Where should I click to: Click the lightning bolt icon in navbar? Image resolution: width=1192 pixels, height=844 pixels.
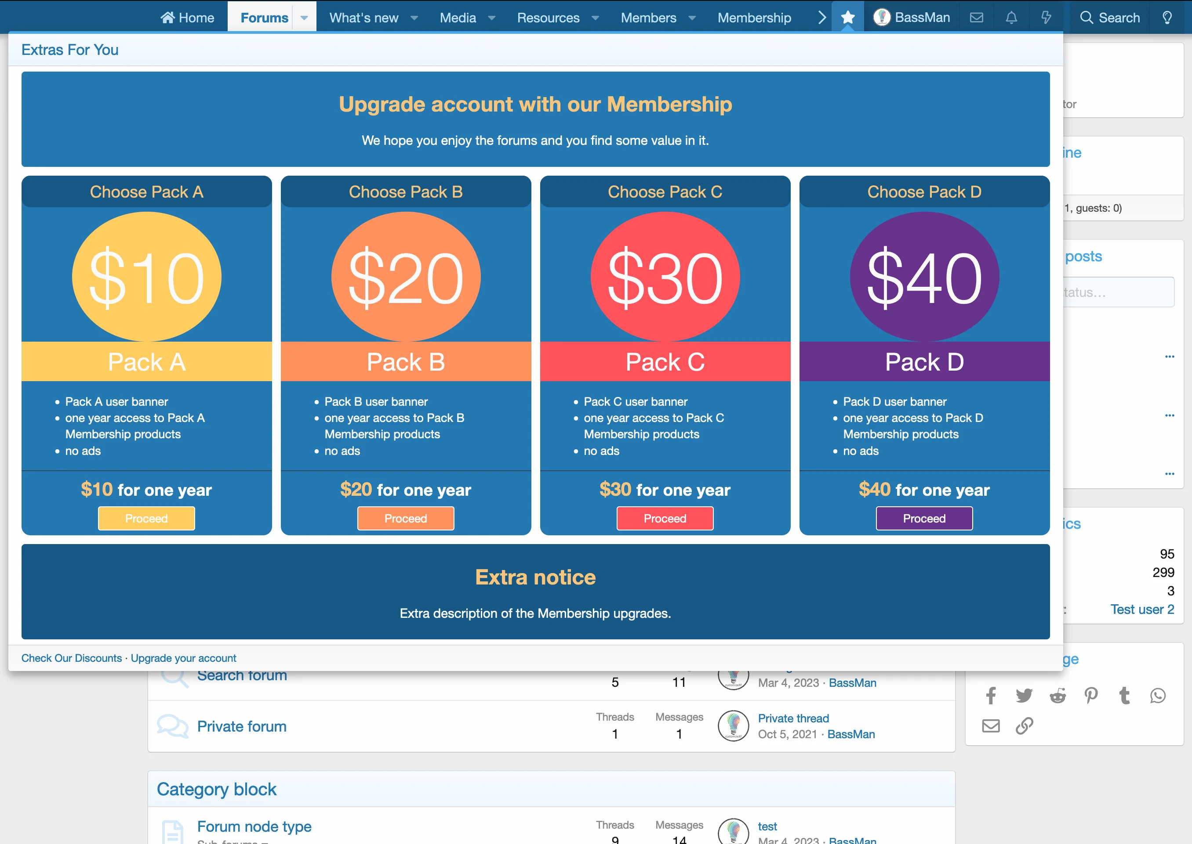[x=1046, y=17]
